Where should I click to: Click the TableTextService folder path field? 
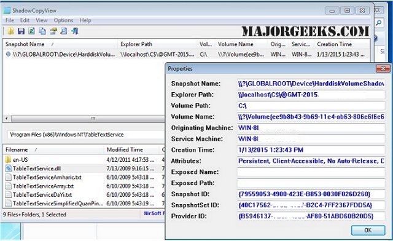click(x=87, y=135)
